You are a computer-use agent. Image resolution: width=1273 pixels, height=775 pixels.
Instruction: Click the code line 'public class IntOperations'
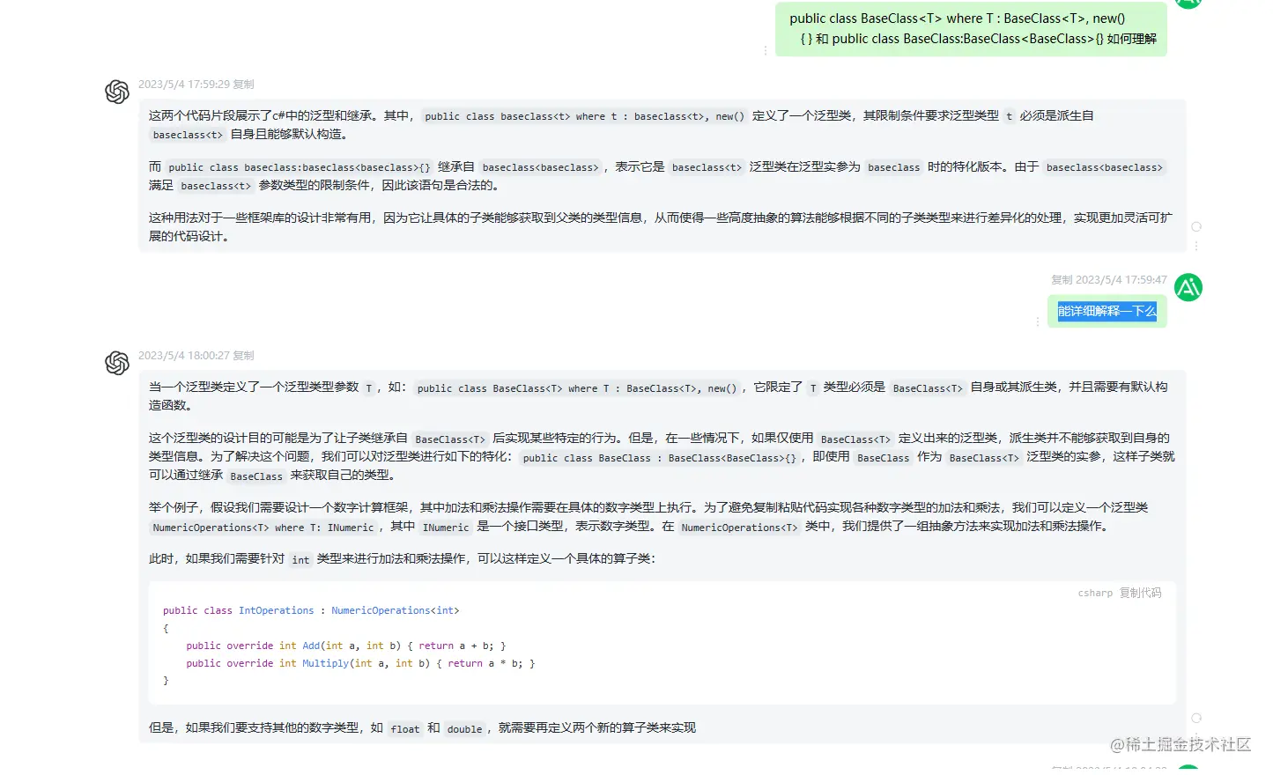(311, 610)
